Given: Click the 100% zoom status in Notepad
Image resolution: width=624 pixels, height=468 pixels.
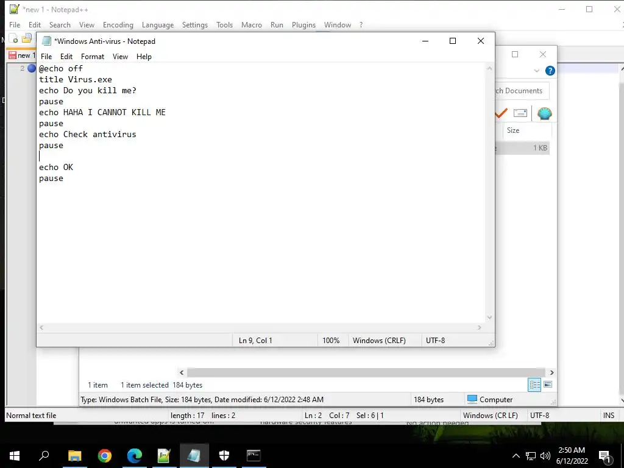Looking at the screenshot, I should (x=331, y=341).
